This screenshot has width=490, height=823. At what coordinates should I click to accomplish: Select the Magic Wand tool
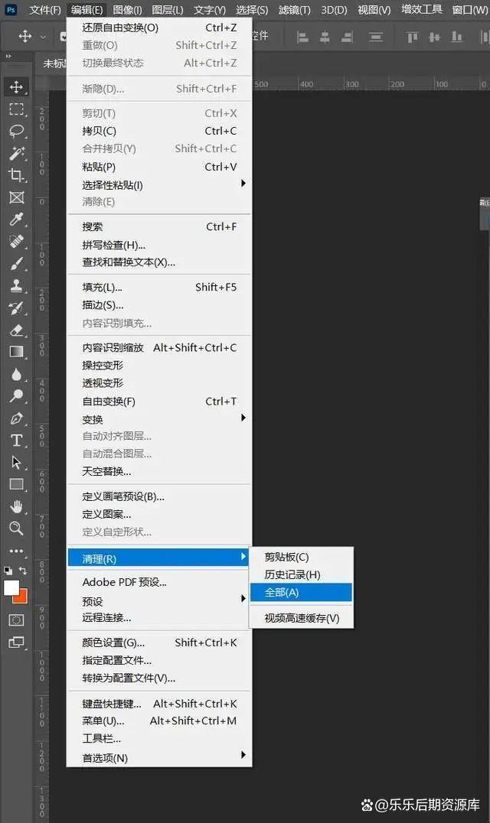(16, 153)
